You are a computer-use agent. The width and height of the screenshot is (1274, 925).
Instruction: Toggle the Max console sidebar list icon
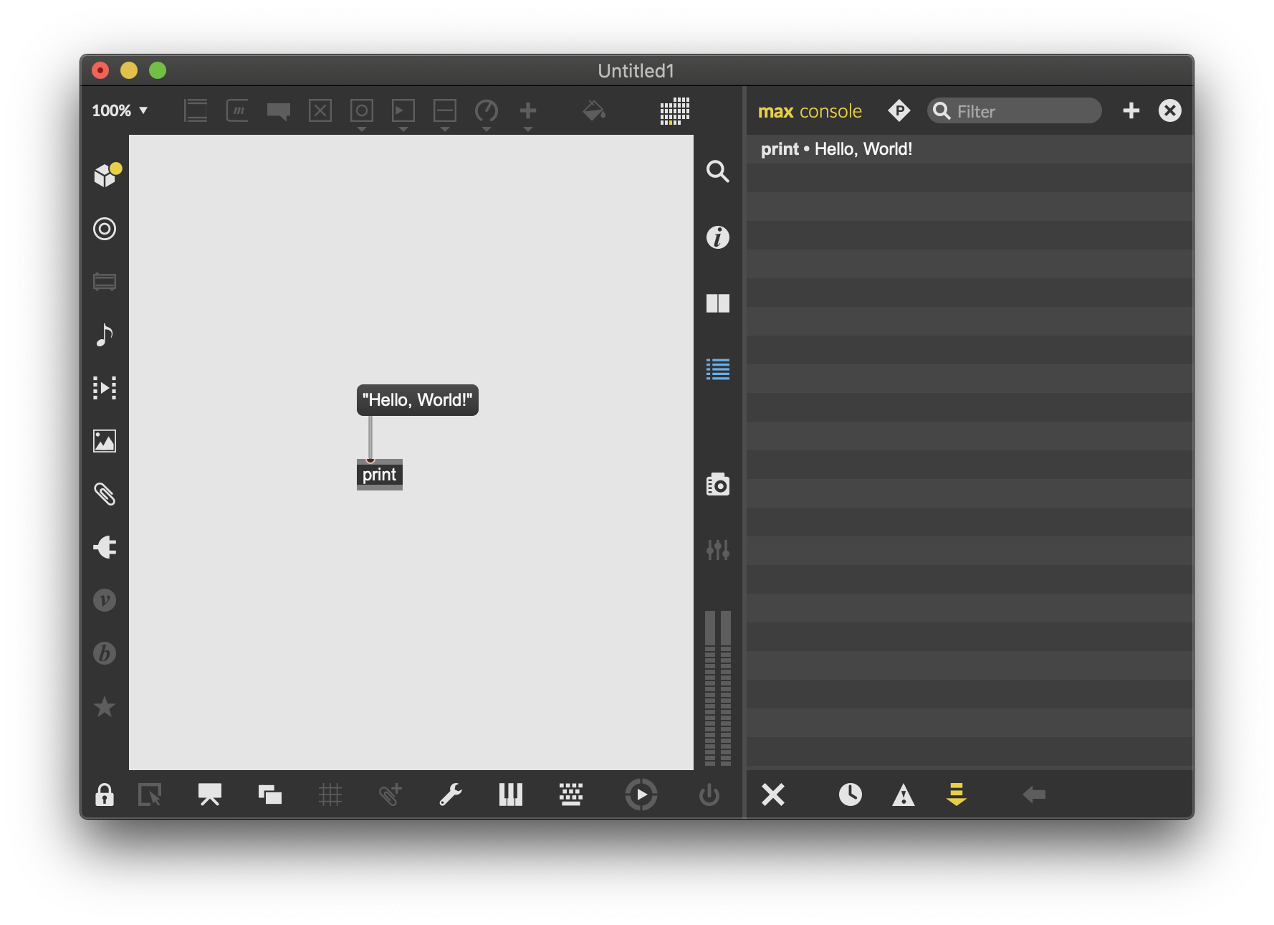point(718,369)
